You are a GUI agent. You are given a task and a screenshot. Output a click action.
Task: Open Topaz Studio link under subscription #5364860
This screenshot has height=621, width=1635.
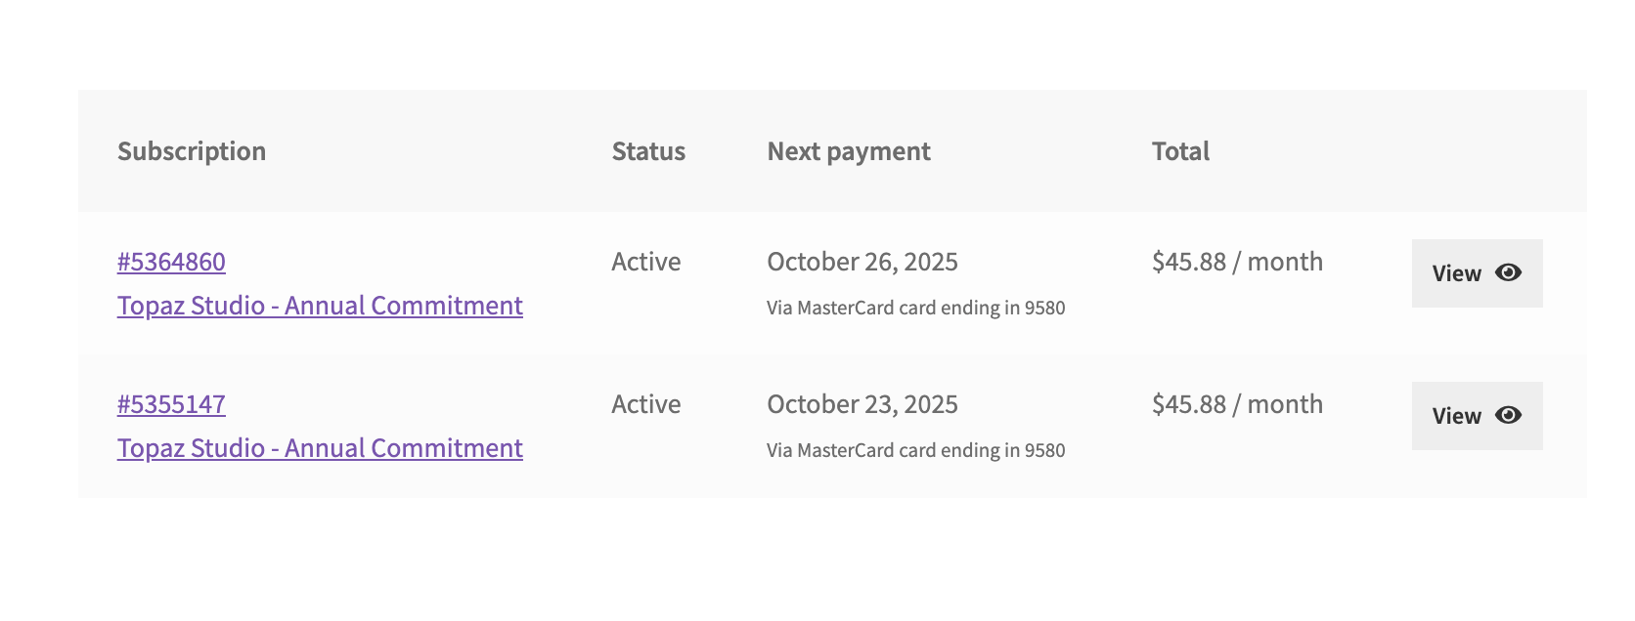click(320, 306)
